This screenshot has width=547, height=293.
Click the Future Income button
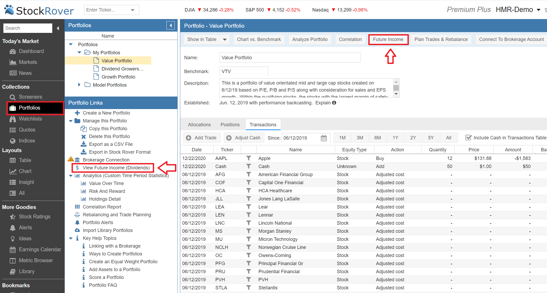(x=388, y=40)
